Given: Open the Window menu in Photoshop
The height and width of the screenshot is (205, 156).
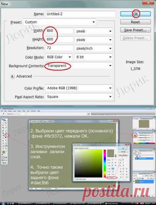Looking at the screenshot, I should [x=34, y=111].
